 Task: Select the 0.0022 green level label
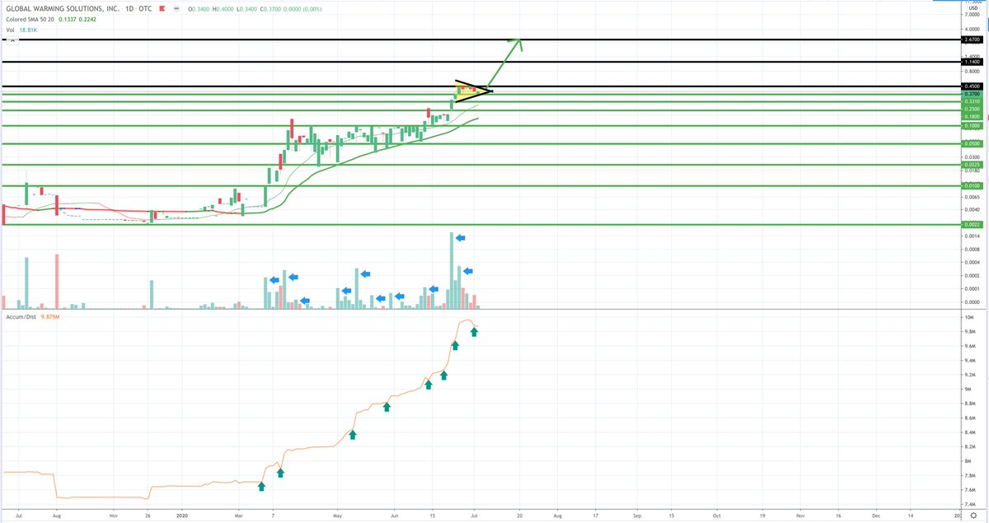coord(974,225)
